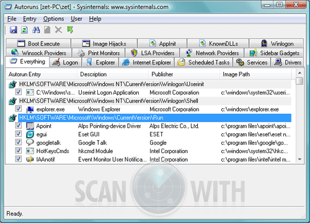Click the list scrollbar up arrow

pos(299,73)
